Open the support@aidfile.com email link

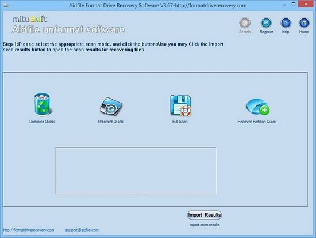82,230
